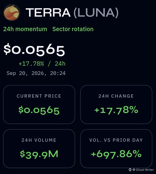Viewport: 156px width, 174px height.
Task: Click the +697.86% volume change value
Action: [116, 154]
